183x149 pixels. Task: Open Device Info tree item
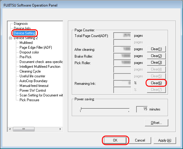click(x=22, y=28)
